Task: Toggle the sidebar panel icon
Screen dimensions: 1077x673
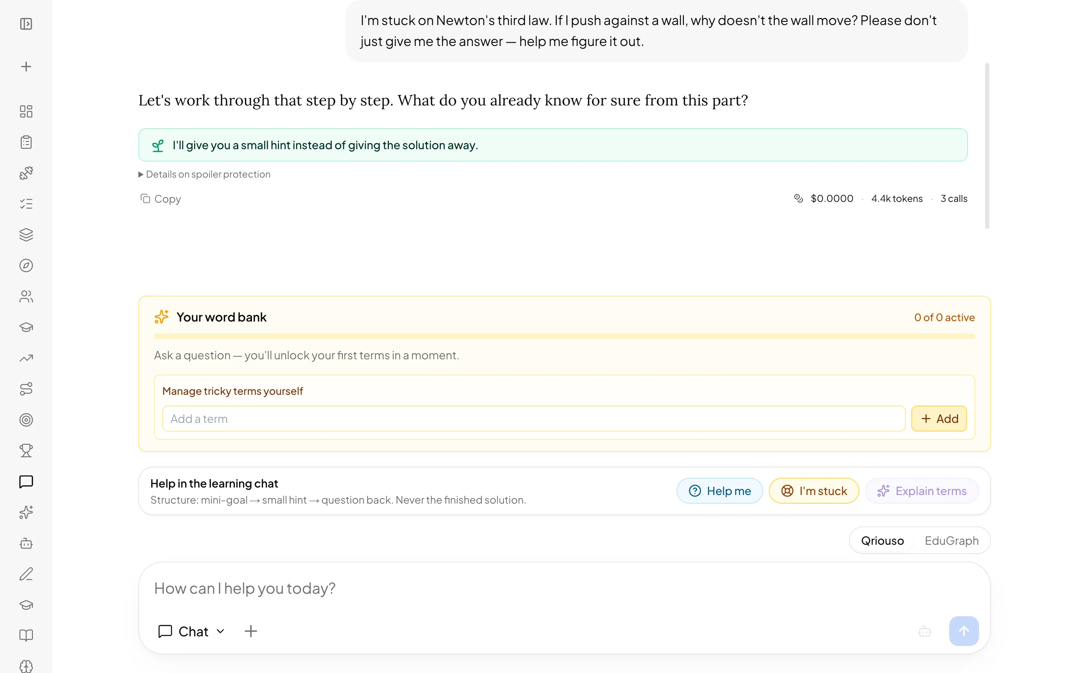Action: [26, 24]
